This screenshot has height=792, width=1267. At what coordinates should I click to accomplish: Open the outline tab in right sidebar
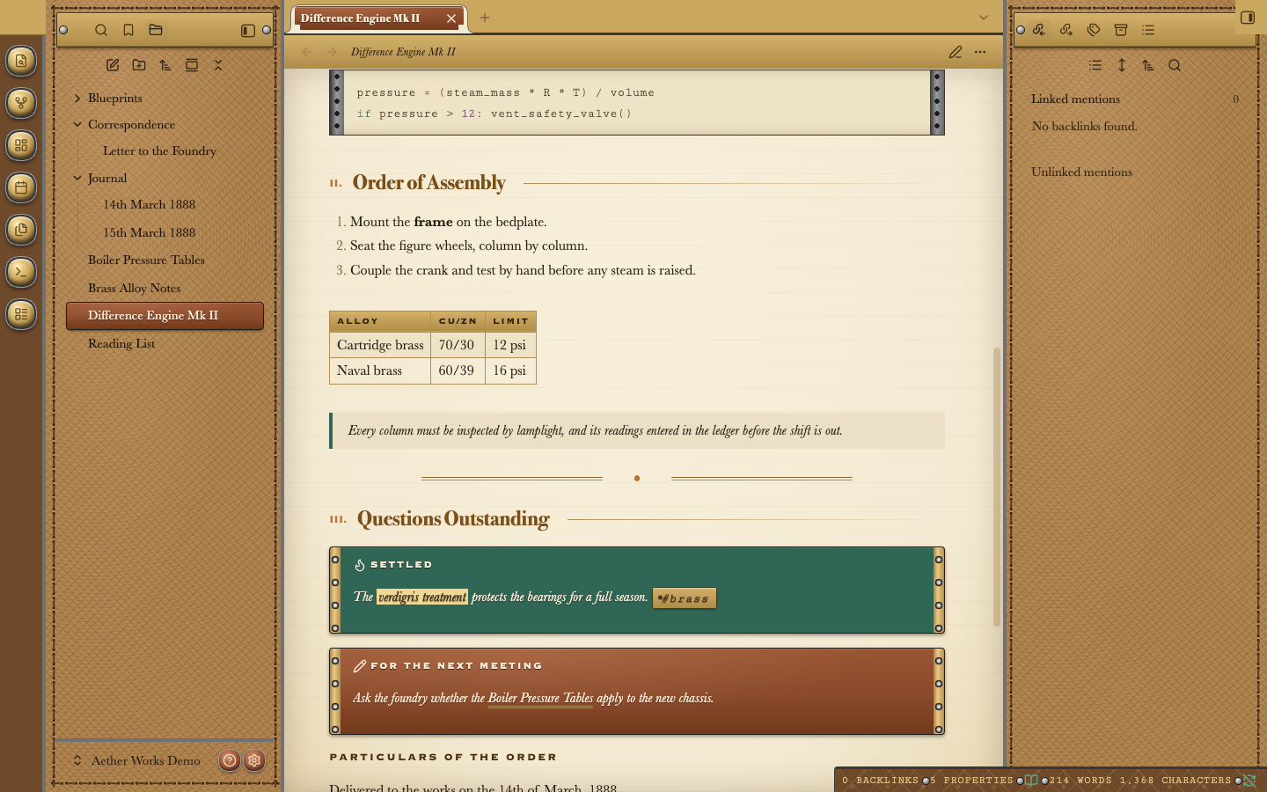point(1148,30)
